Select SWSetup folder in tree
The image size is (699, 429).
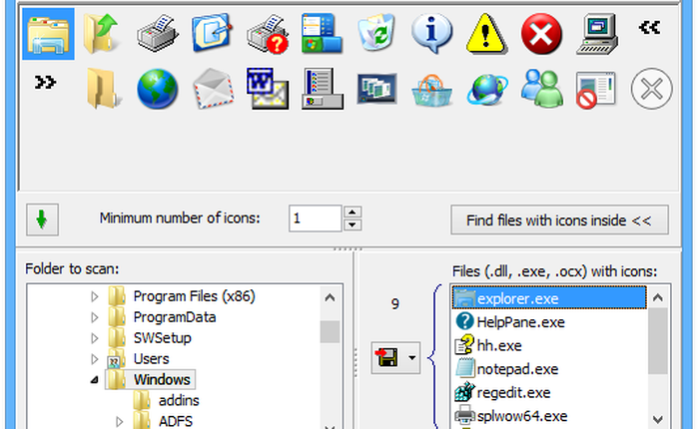click(x=162, y=338)
